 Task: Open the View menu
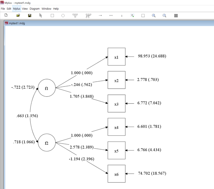coord(25,9)
